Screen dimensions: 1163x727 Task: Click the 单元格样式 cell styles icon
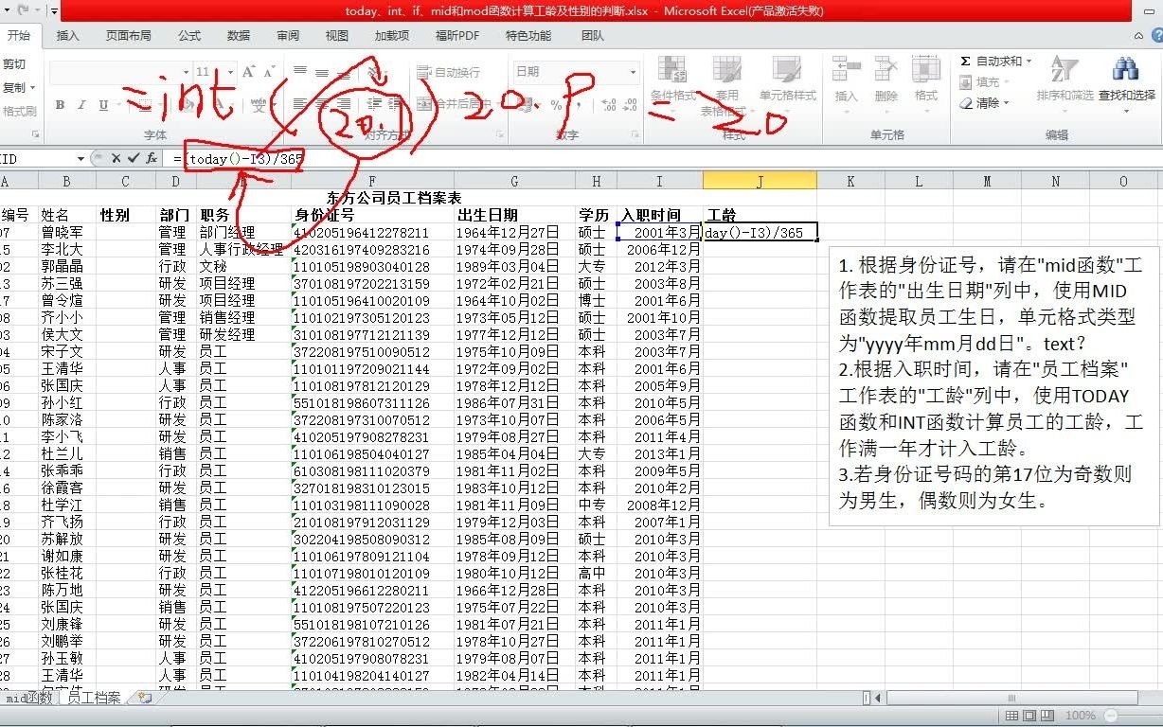coord(784,80)
